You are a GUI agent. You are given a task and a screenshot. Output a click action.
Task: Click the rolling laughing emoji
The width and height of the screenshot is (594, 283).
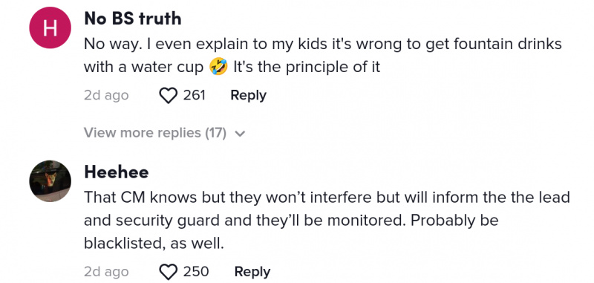[218, 67]
